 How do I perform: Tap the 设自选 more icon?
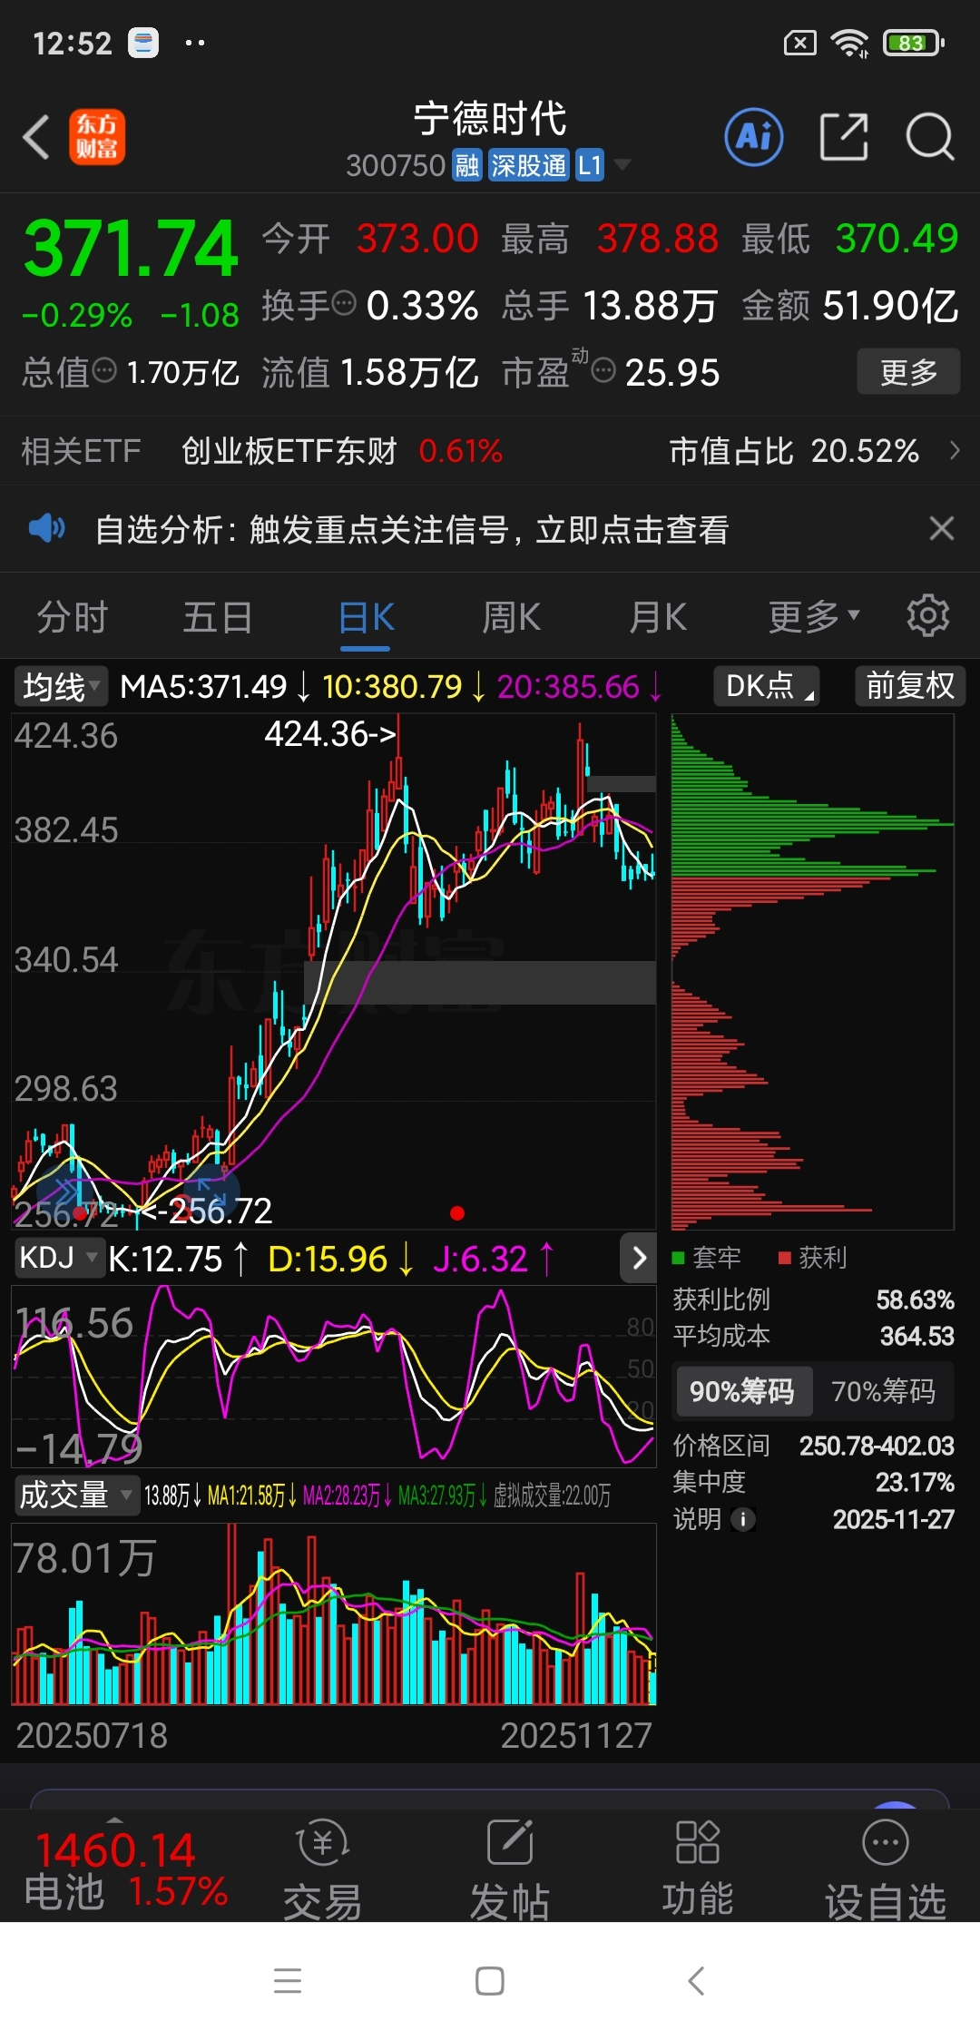tap(886, 1842)
